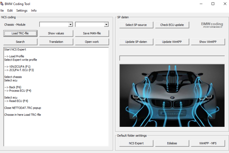Open the Translation function

pos(56,42)
